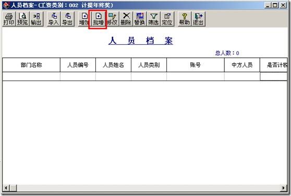Screen dimensions: 291x196
Task: Select empty cell under 人员姓名
Action: coord(113,76)
